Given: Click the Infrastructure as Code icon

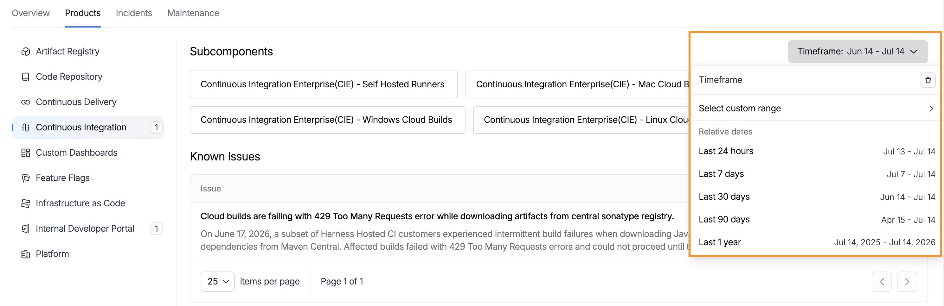Looking at the screenshot, I should (25, 203).
